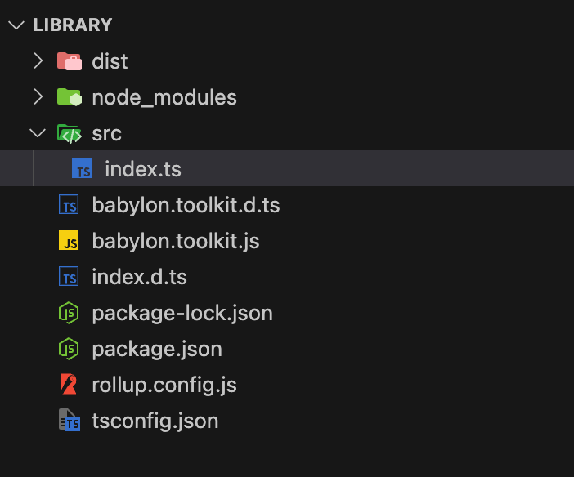Image resolution: width=574 pixels, height=477 pixels.
Task: Open the package-lock.json file
Action: point(287,313)
